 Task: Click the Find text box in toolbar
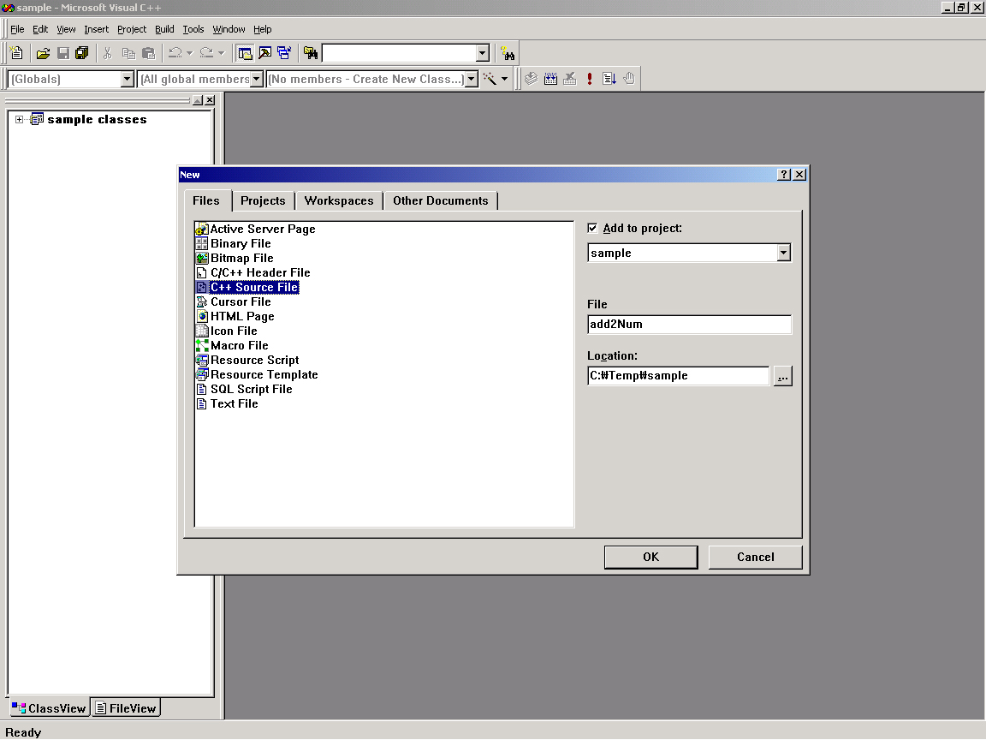pyautogui.click(x=400, y=53)
